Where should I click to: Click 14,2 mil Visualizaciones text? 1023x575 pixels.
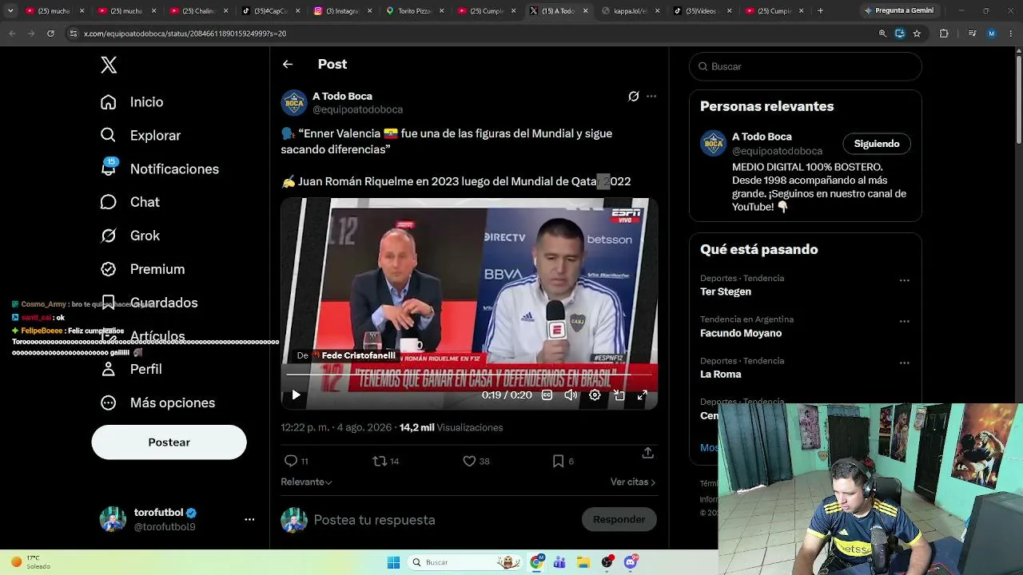pyautogui.click(x=451, y=427)
